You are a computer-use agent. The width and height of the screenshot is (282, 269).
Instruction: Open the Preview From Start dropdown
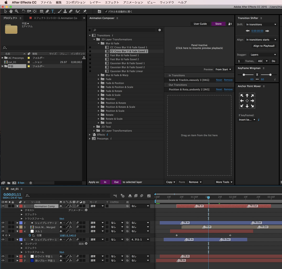(223, 70)
